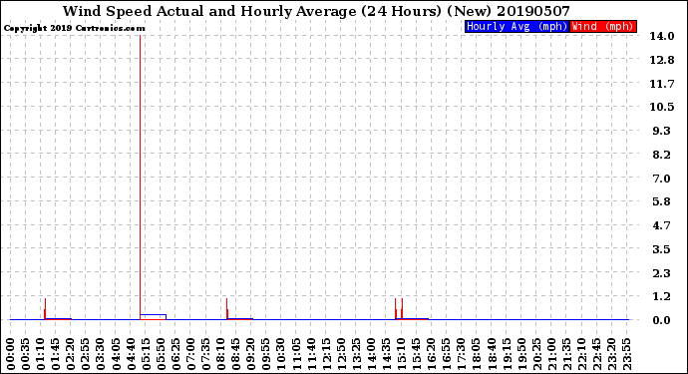
Task: Click the 04:40 time axis label
Action: click(131, 354)
